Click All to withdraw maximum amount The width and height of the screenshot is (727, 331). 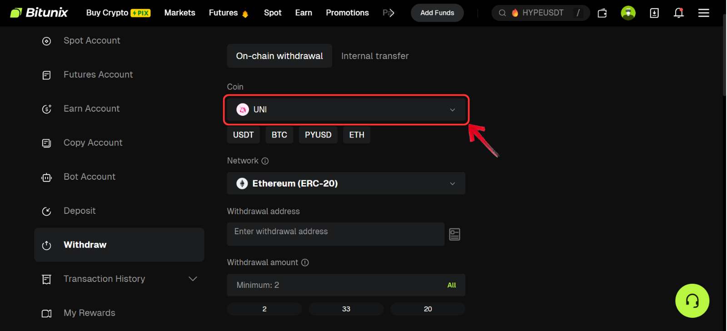click(451, 285)
